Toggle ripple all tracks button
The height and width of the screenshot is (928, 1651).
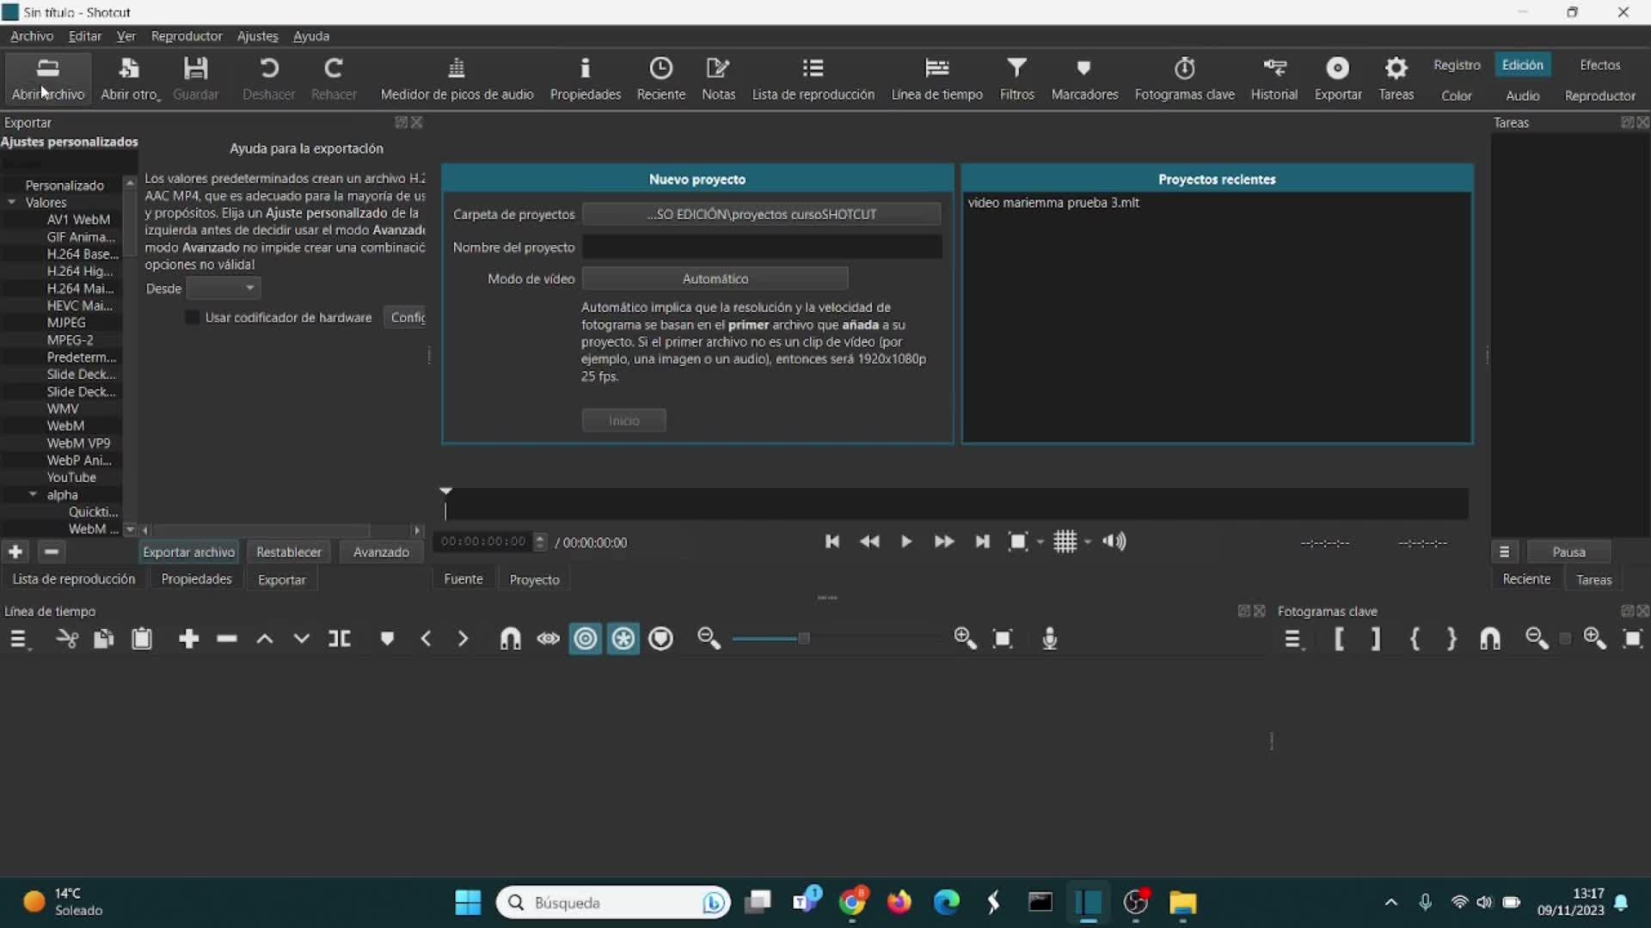[623, 638]
